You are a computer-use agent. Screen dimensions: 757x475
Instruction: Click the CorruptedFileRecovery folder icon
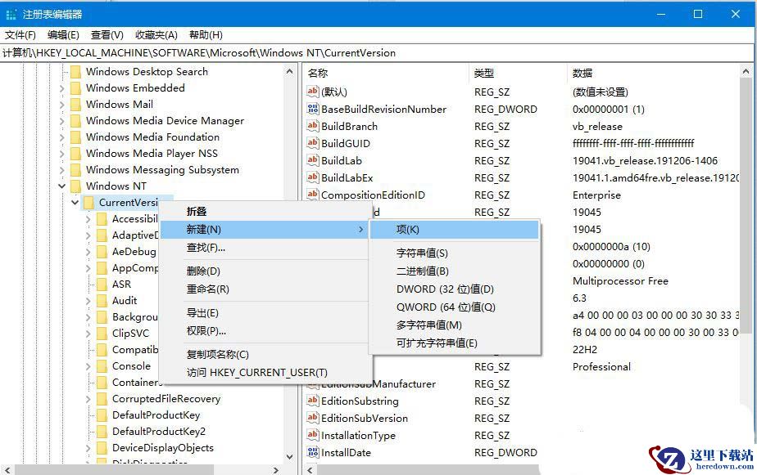pos(102,398)
